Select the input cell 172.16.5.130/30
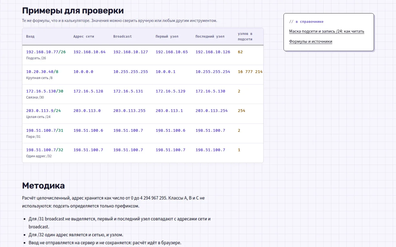Viewport: 396px width, 247px height. [x=45, y=91]
